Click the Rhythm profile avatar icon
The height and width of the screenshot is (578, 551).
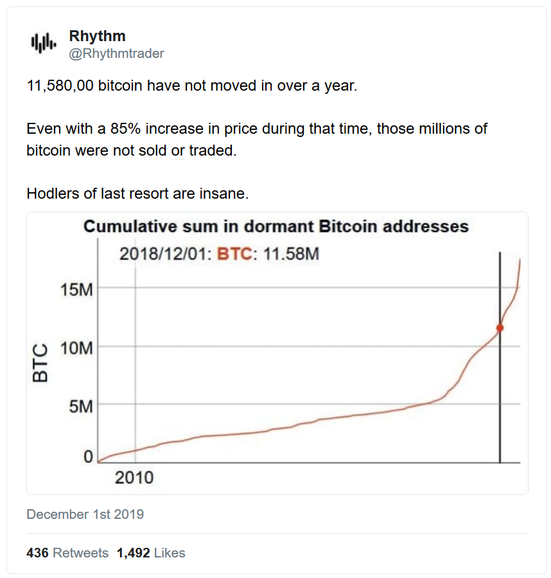44,44
